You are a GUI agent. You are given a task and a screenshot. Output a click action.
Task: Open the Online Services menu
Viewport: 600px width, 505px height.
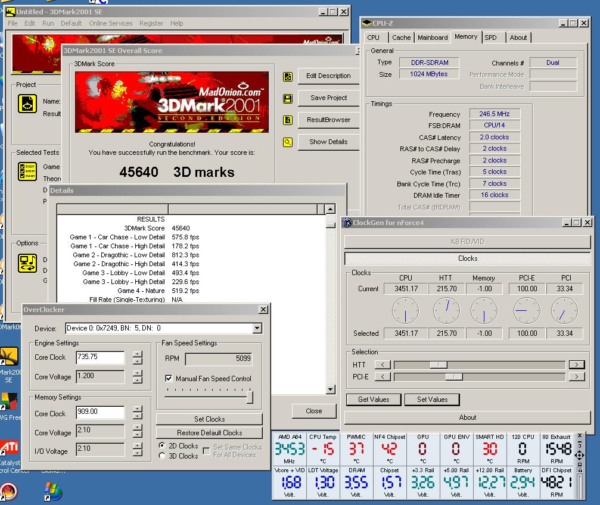coord(111,23)
